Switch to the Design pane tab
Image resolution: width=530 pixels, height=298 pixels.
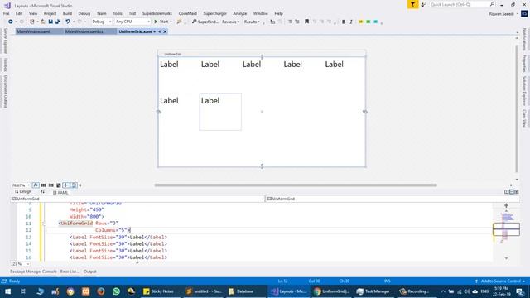tap(23, 191)
